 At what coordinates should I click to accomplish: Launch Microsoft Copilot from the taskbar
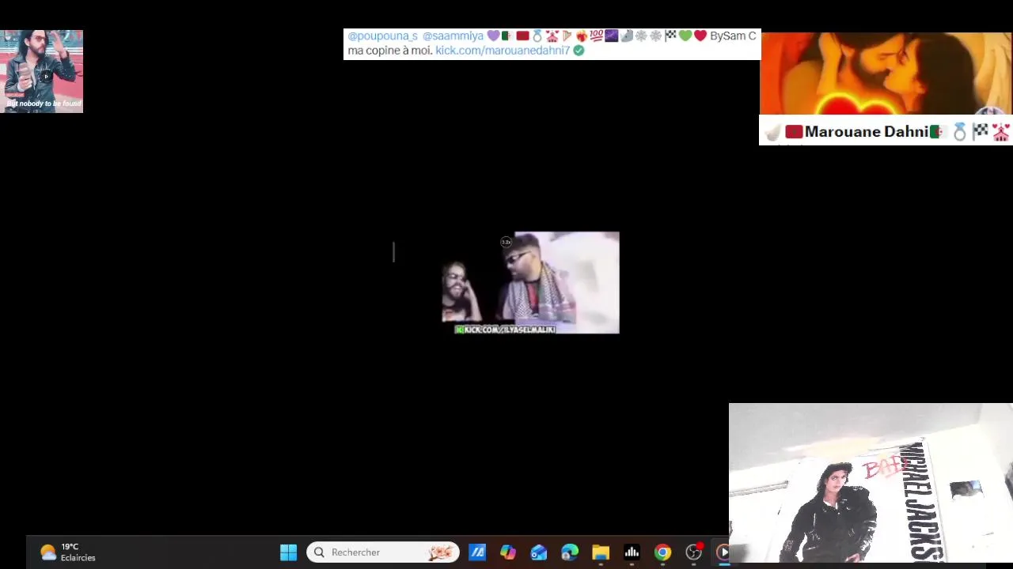click(508, 552)
